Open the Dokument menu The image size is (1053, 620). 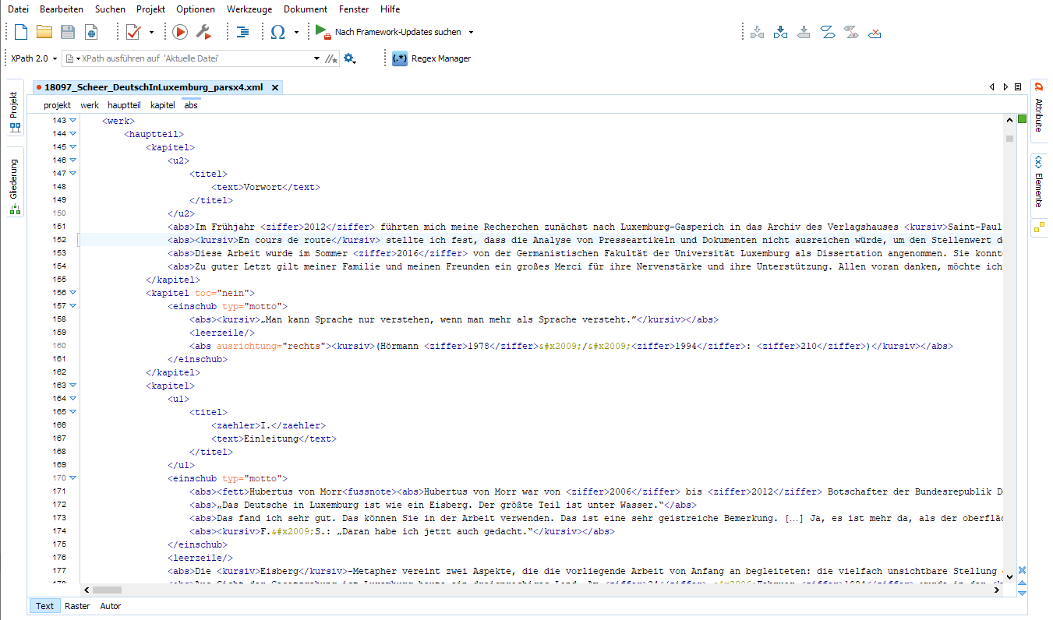pos(306,9)
